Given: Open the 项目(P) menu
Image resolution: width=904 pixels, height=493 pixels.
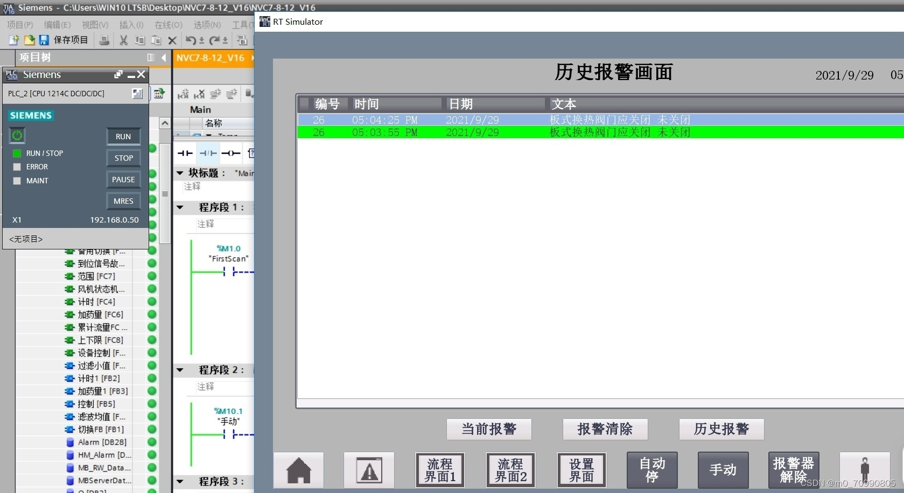Looking at the screenshot, I should click(20, 25).
